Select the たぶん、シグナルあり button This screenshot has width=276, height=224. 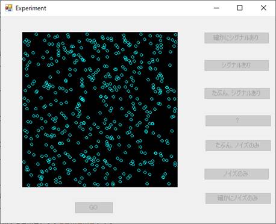click(237, 93)
